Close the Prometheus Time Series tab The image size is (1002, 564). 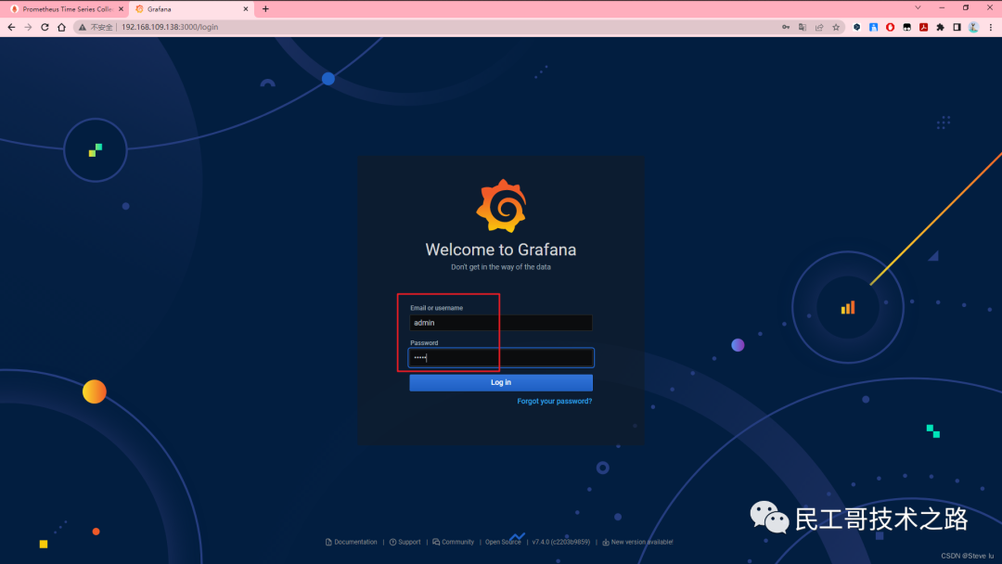(121, 9)
